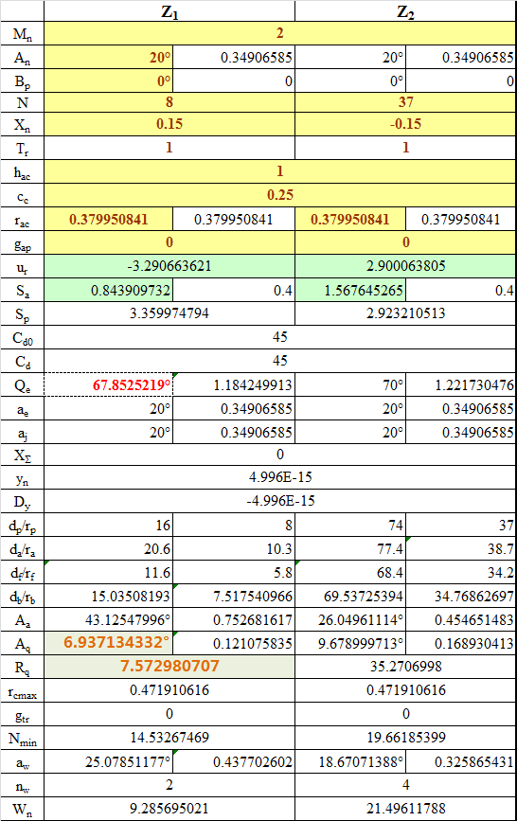The width and height of the screenshot is (517, 821).
Task: Click the Nmin row label
Action: point(22,739)
